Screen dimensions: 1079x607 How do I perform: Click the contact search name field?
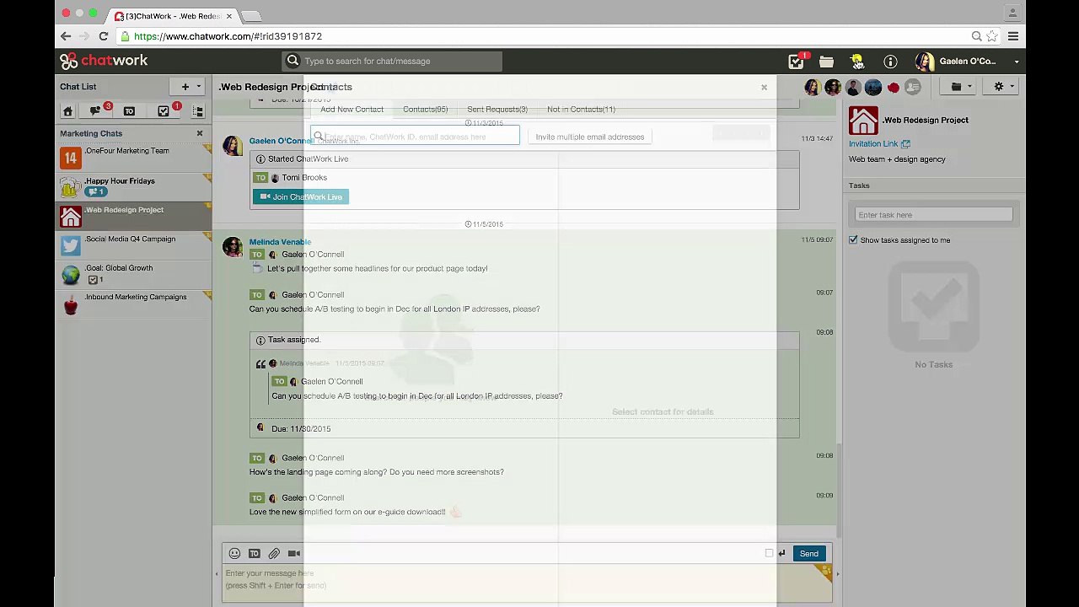[415, 137]
